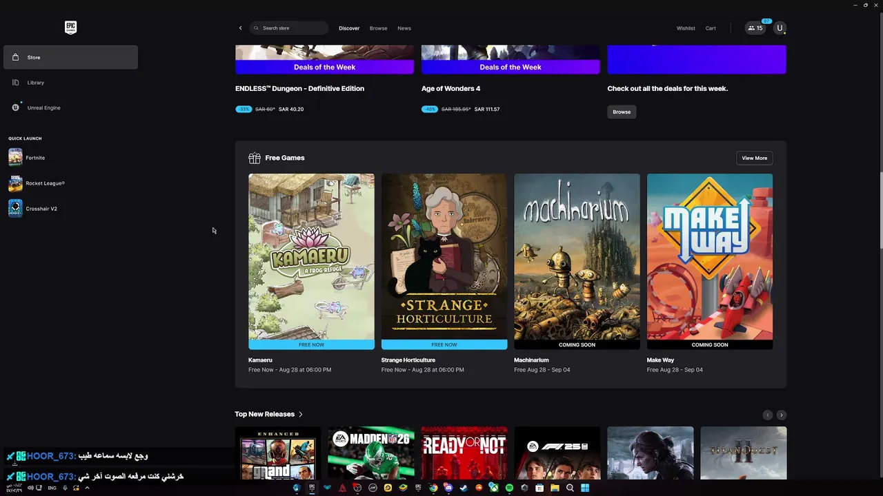Switch to the News tab
Screen dimensions: 883x496
[404, 28]
